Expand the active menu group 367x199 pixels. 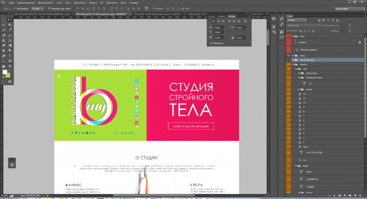(x=299, y=73)
